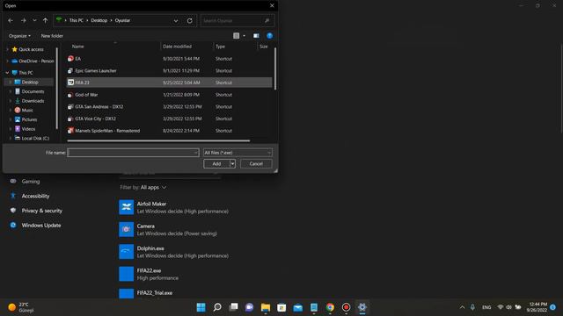Image resolution: width=563 pixels, height=316 pixels.
Task: Select Desktop in navigation tree
Action: (x=29, y=82)
